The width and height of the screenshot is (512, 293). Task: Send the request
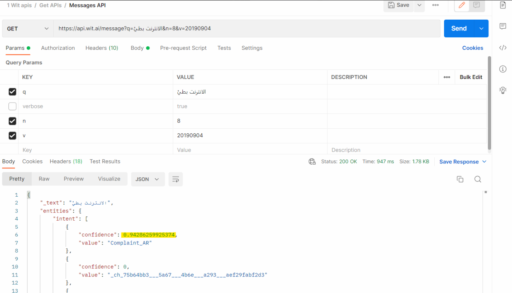pyautogui.click(x=459, y=28)
